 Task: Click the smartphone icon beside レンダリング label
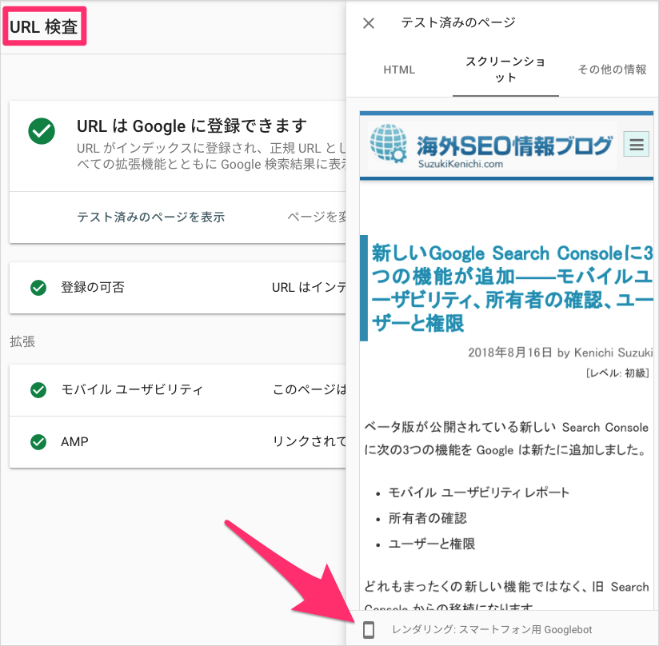point(369,630)
